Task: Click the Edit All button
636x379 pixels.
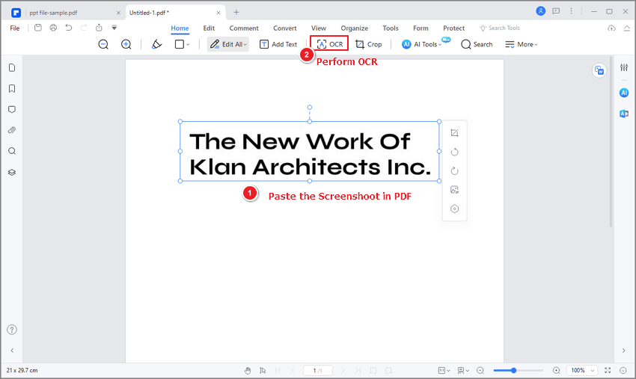Action: tap(228, 44)
